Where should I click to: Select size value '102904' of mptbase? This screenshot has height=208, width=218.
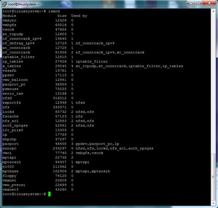[x=60, y=171]
